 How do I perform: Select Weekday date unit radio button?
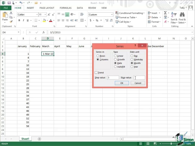(x=132, y=60)
